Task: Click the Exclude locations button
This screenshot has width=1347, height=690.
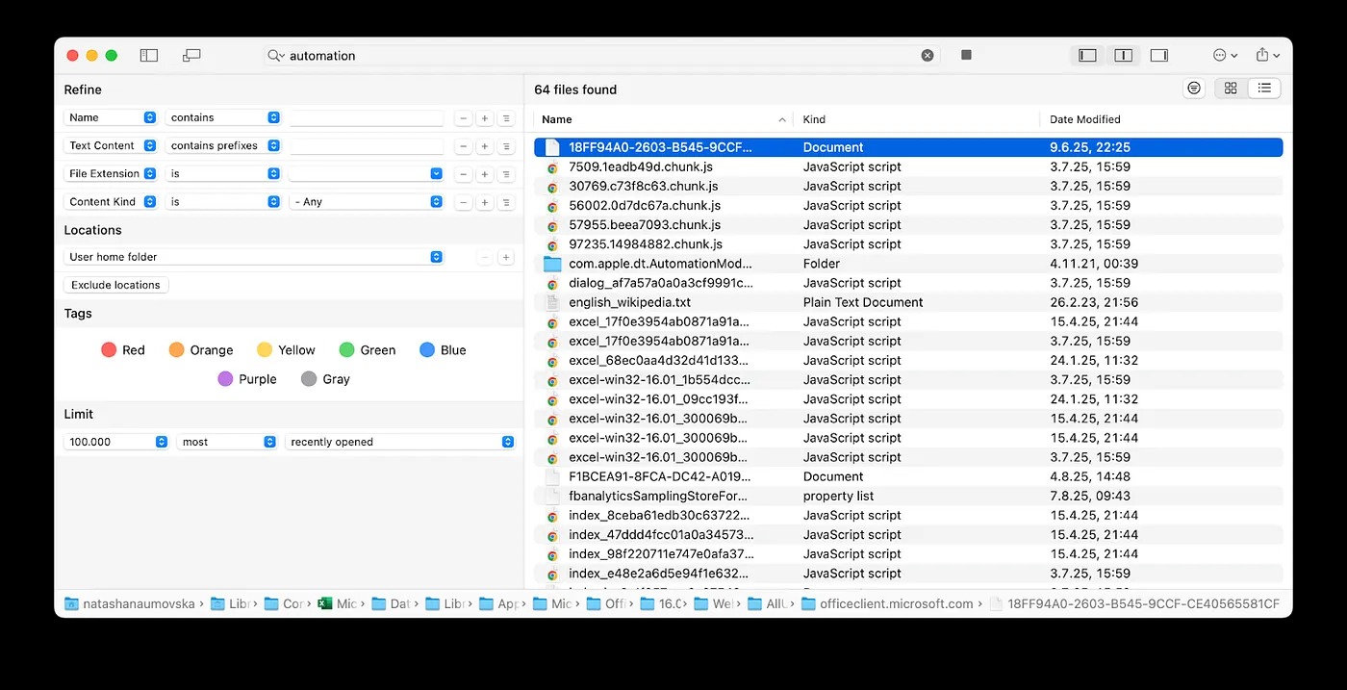Action: pos(115,285)
